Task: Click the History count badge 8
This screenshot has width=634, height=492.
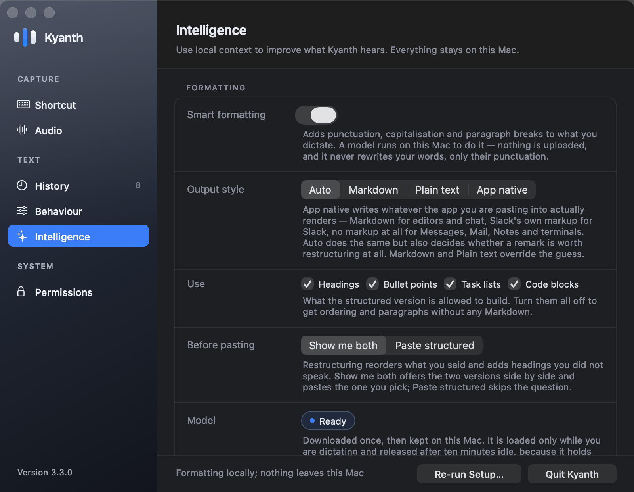Action: pos(138,185)
